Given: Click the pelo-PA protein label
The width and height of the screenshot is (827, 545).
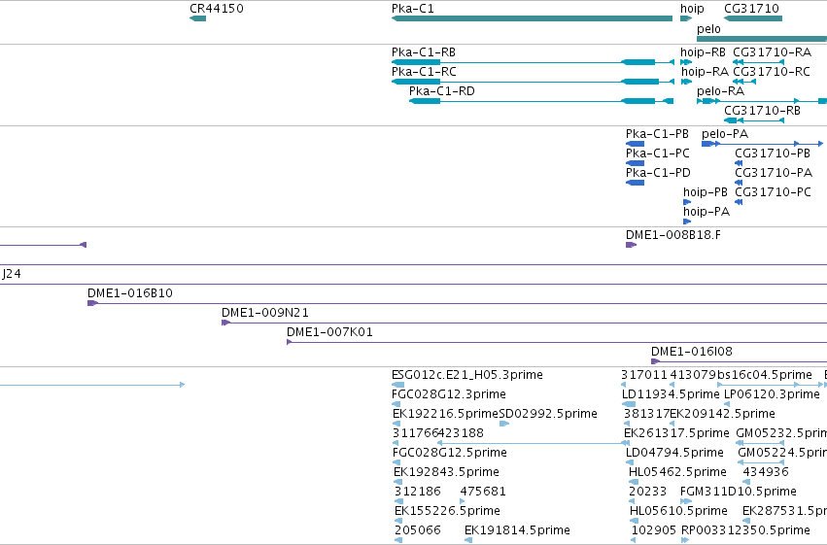Looking at the screenshot, I should click(725, 134).
